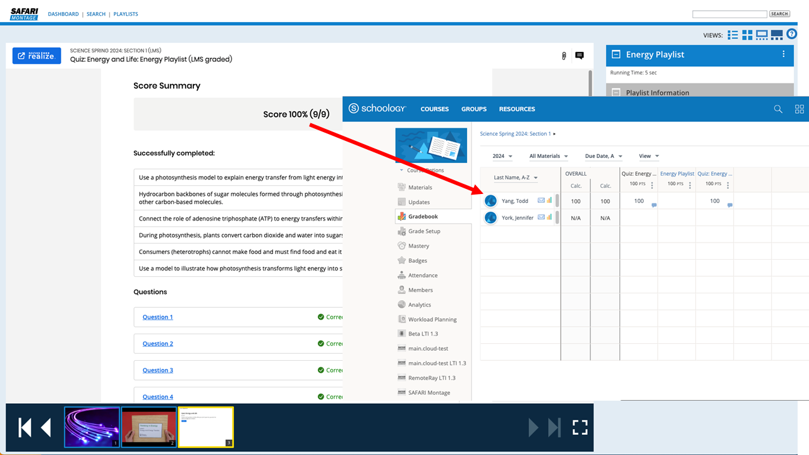Viewport: 809px width, 455px height.
Task: Select the highlighted thumbnail 3
Action: [x=205, y=427]
